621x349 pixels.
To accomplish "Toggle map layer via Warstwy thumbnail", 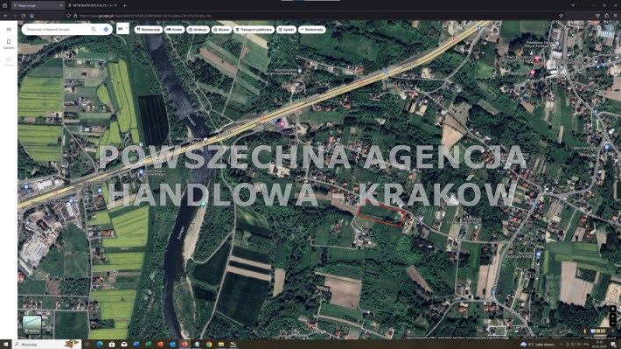I will 32,325.
